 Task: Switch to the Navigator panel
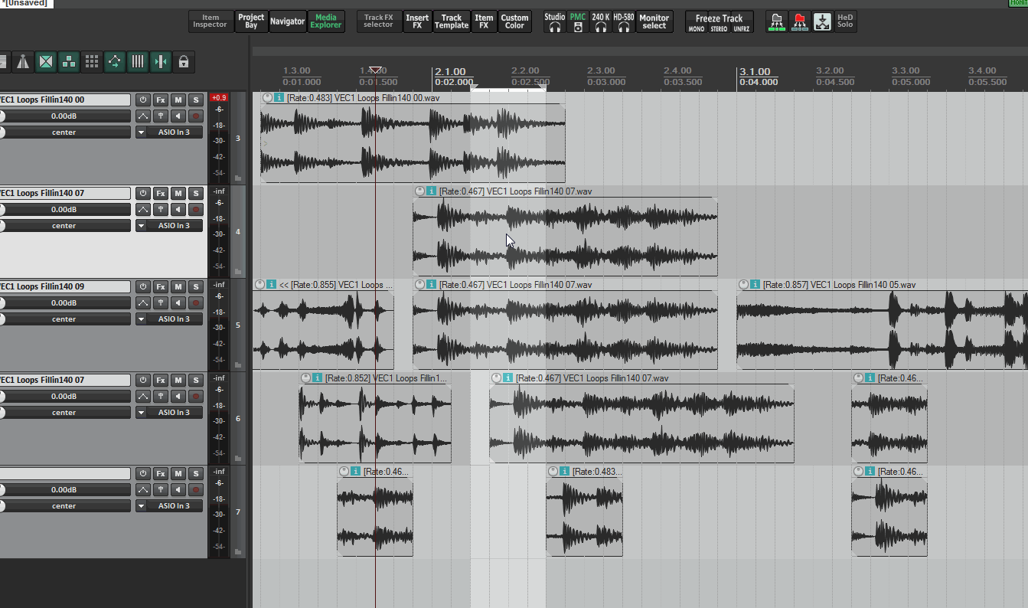[287, 21]
